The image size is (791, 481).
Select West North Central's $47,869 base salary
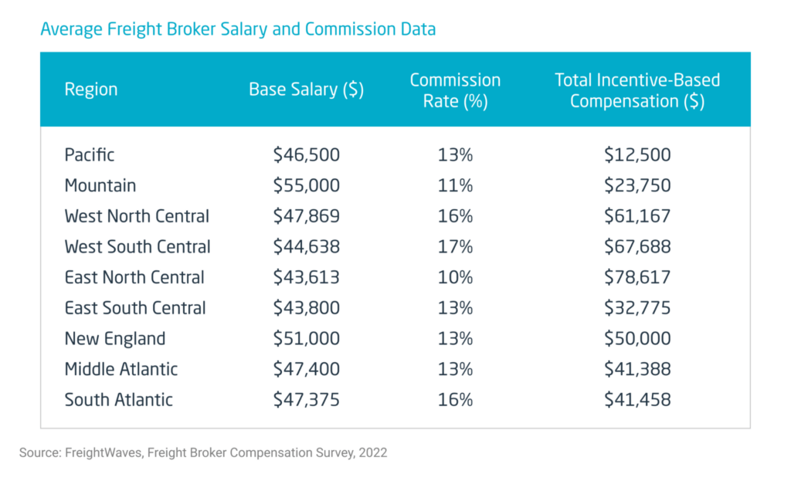[x=306, y=215]
